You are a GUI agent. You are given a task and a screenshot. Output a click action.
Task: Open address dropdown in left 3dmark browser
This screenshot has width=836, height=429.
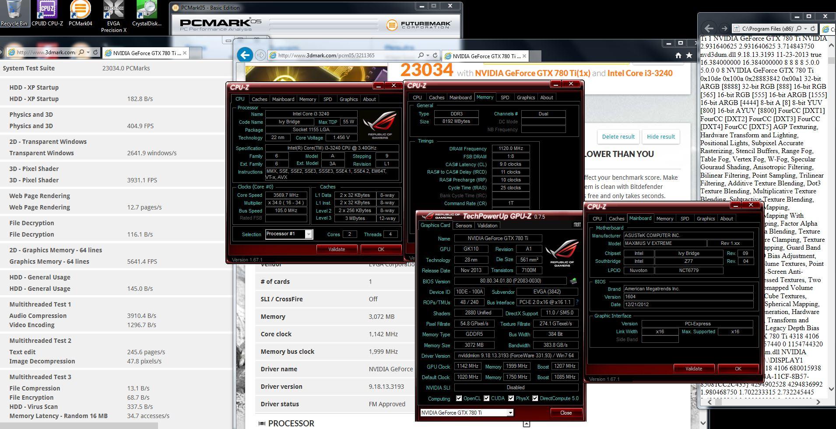click(88, 52)
